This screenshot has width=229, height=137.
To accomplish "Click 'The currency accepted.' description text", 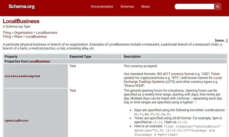I will (141, 66).
